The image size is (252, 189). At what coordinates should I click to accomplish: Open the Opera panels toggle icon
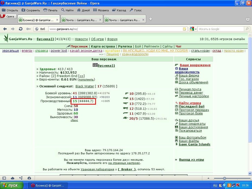tap(4, 178)
